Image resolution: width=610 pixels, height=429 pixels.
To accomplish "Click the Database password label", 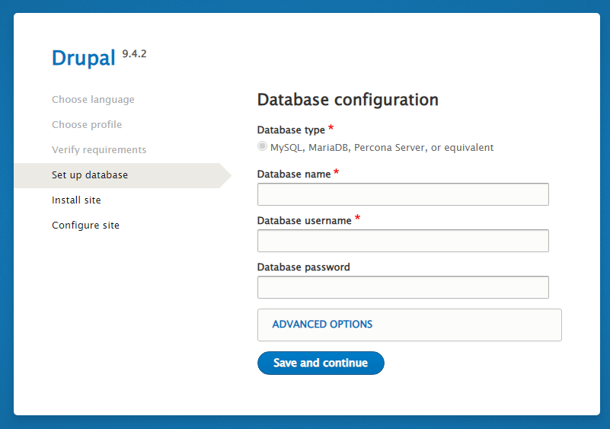I will point(303,267).
